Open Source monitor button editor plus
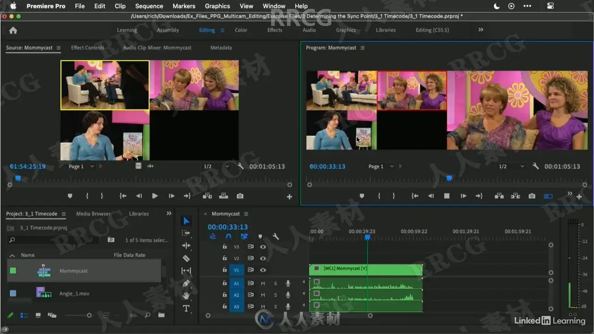This screenshot has height=334, width=594. point(290,197)
